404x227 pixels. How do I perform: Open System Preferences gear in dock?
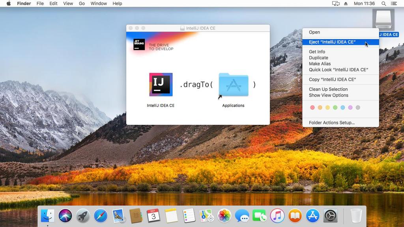(330, 216)
